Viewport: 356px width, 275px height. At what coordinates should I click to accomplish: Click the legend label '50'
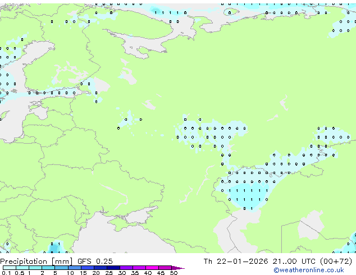[x=174, y=273]
